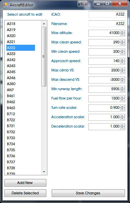Click the list scrollbar up arrow

pos(44,24)
